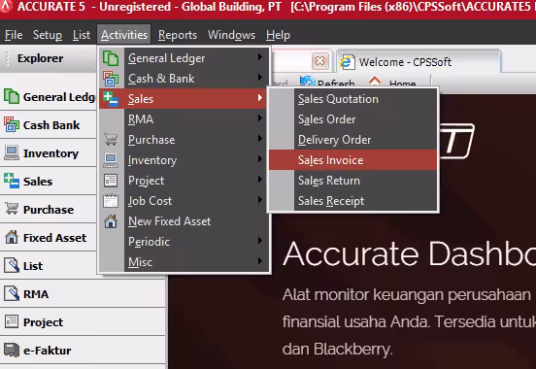
Task: Close the tab with the X button
Action: click(x=320, y=61)
